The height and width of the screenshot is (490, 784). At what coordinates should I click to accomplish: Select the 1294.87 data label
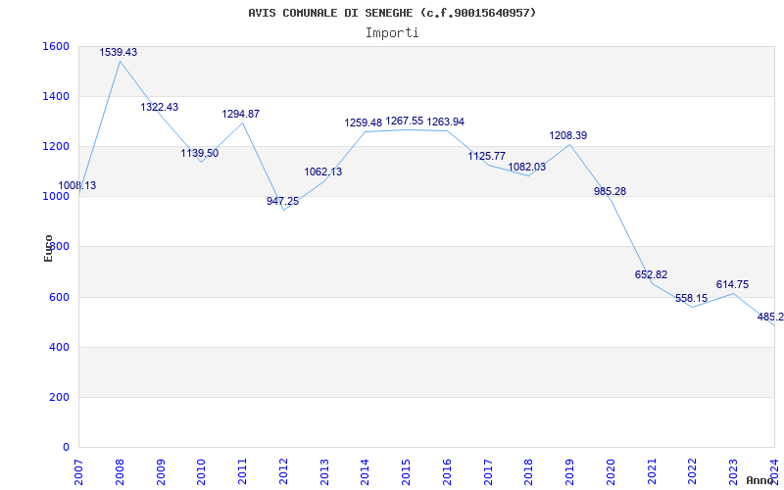pyautogui.click(x=241, y=114)
